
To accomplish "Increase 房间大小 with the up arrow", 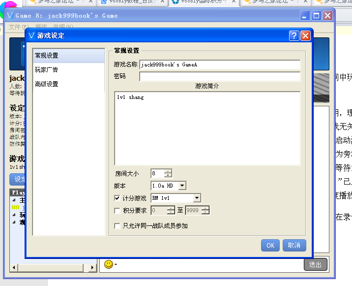I will tap(168, 171).
